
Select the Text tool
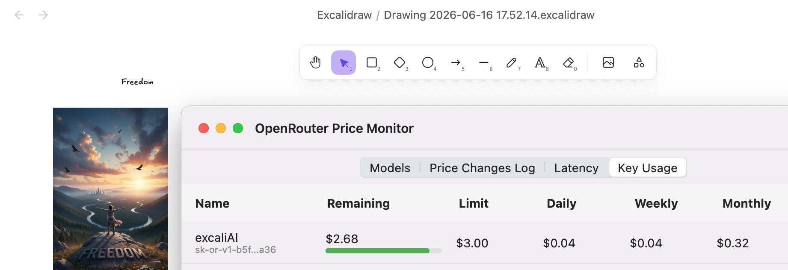(x=540, y=62)
